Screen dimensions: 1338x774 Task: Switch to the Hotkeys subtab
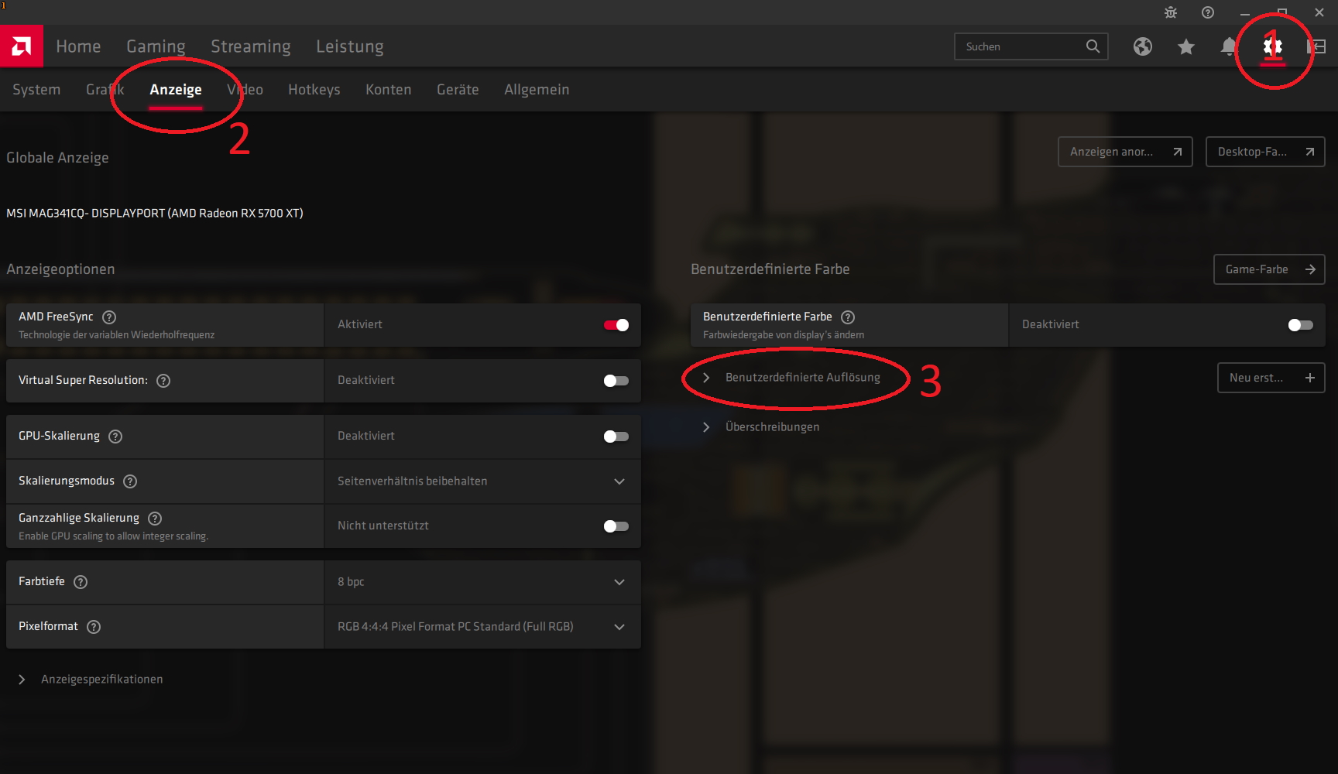[x=314, y=90]
